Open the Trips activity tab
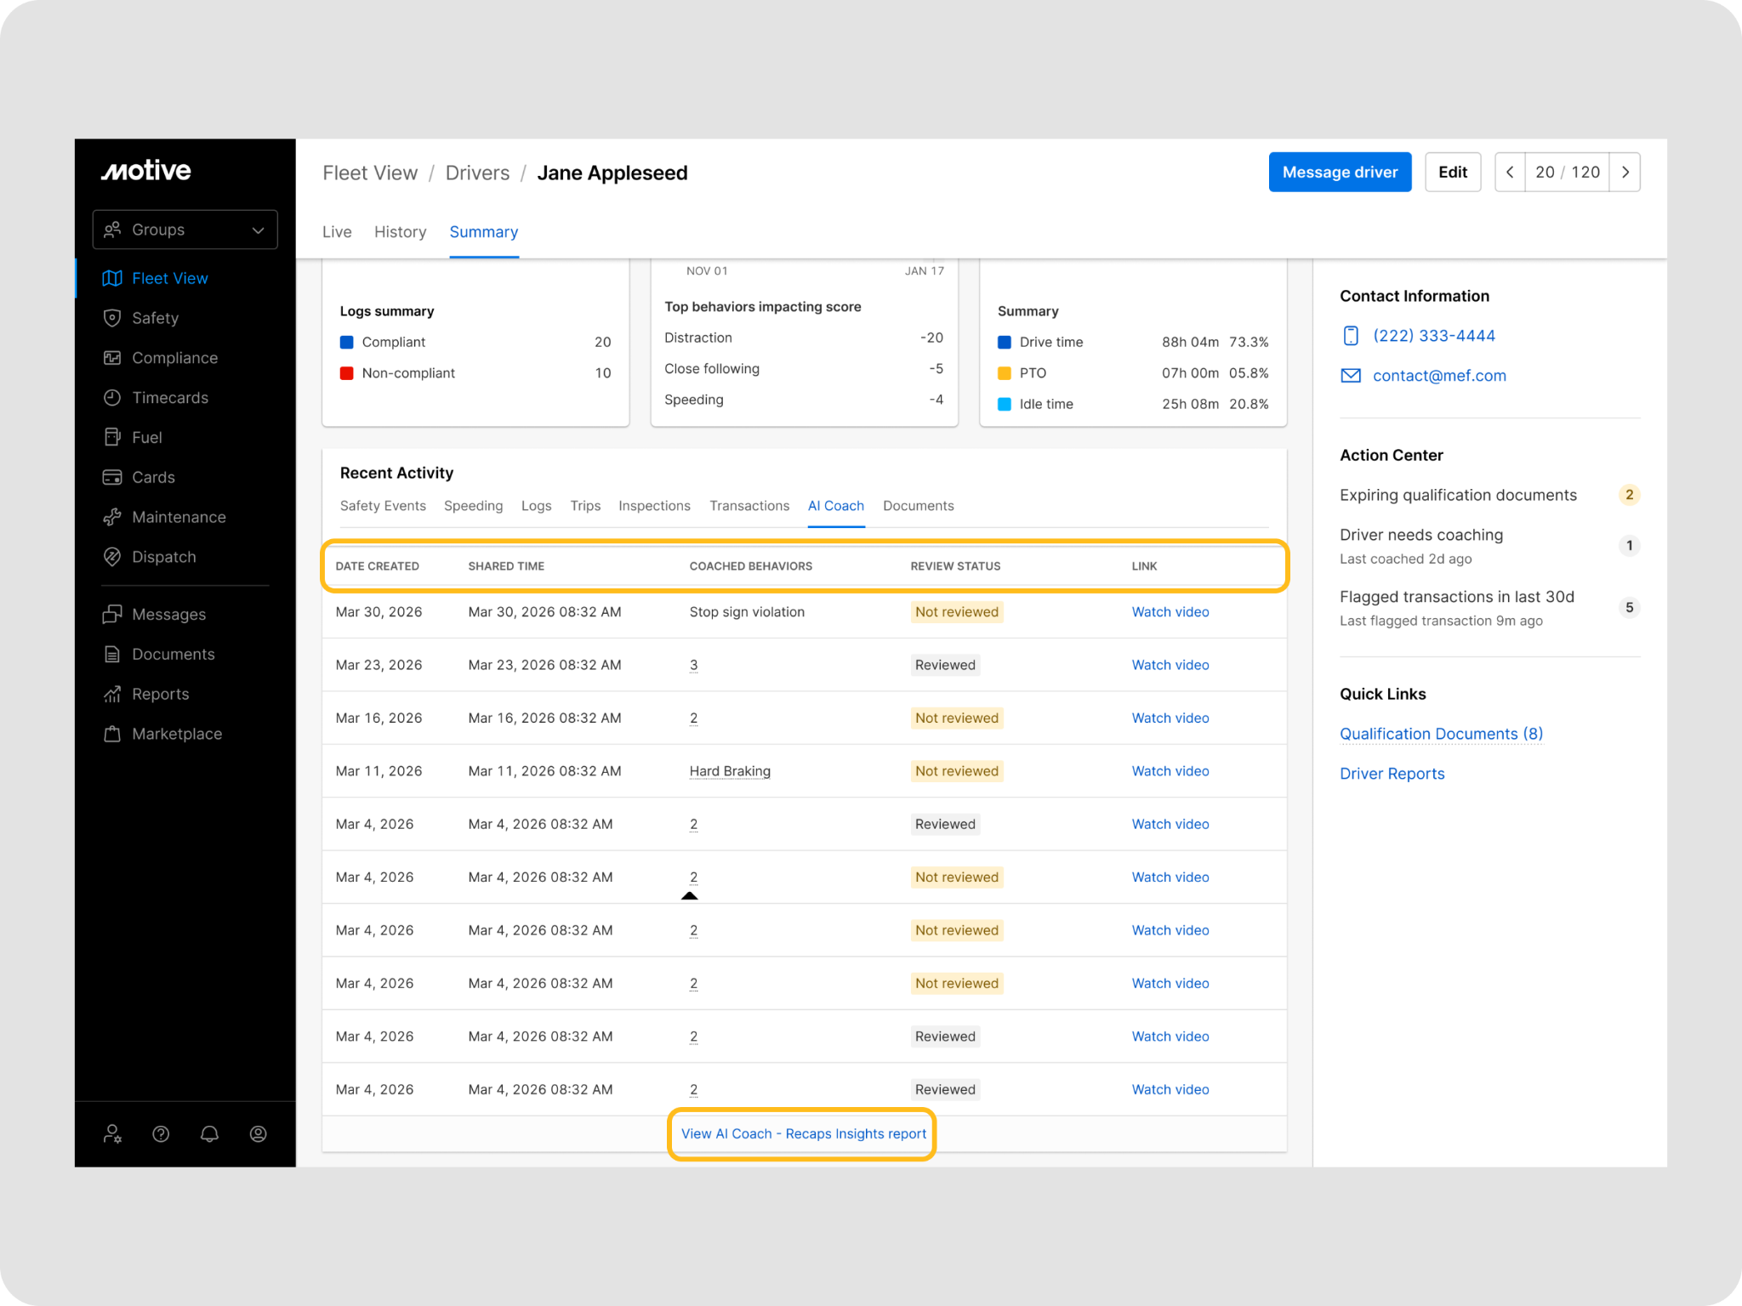Viewport: 1742px width, 1306px height. point(585,506)
